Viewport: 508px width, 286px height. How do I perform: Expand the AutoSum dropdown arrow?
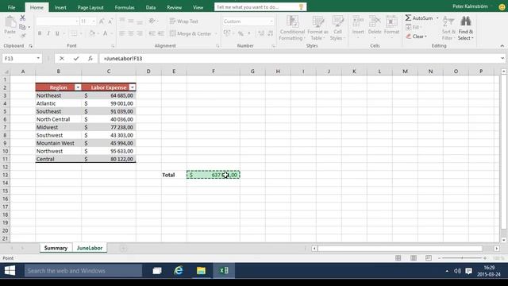coord(437,18)
